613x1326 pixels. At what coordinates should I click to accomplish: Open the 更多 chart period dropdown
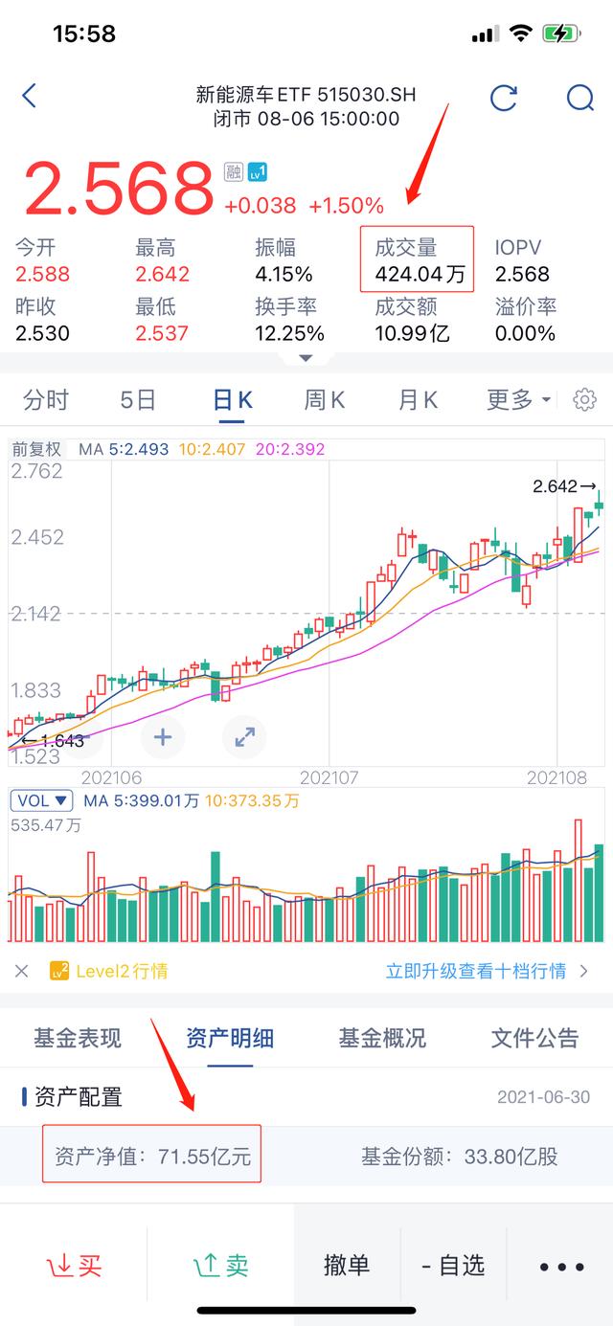(x=518, y=399)
